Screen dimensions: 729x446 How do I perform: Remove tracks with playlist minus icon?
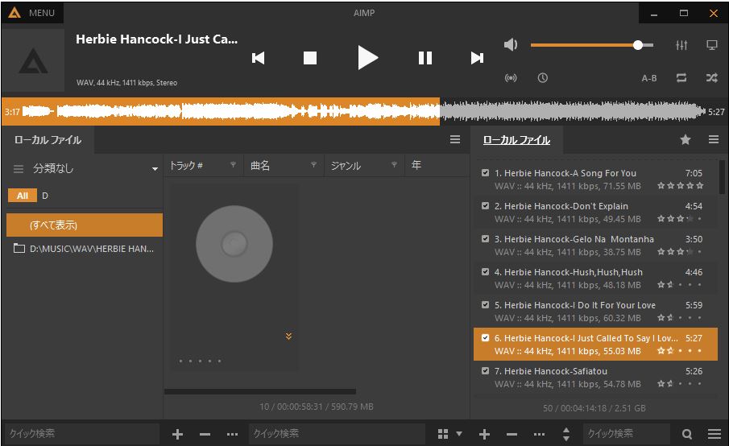pyautogui.click(x=512, y=434)
